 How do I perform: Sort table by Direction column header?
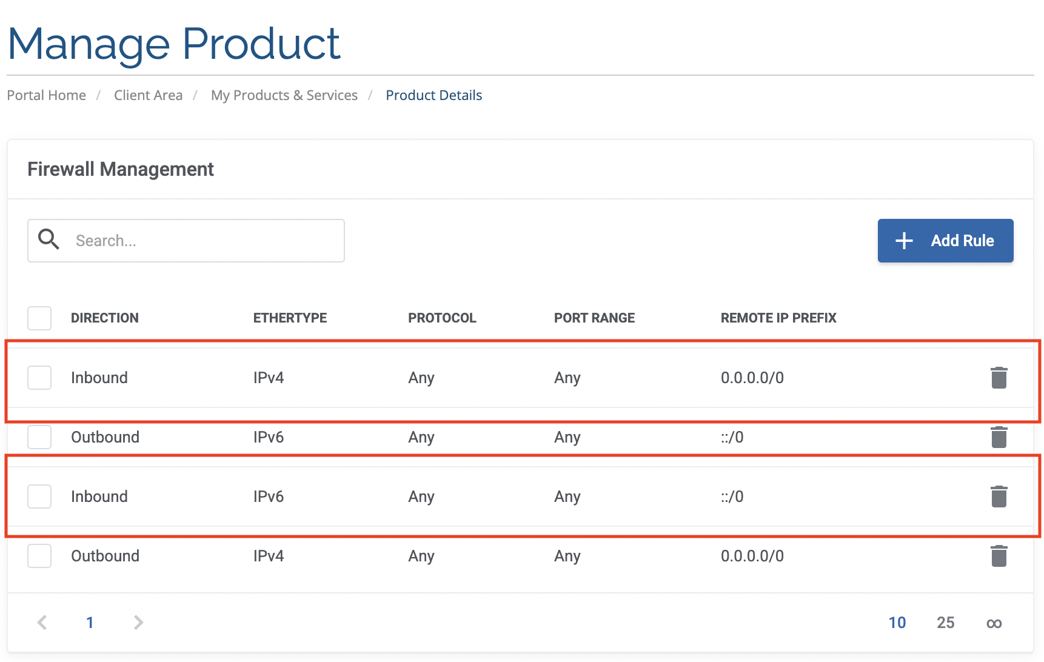(x=105, y=318)
